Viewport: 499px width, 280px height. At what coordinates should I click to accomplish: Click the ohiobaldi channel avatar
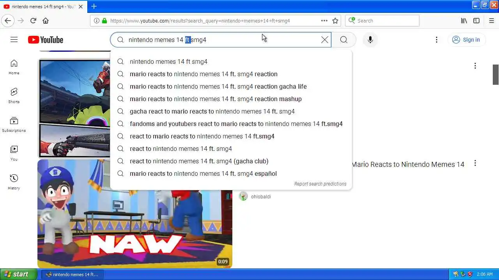tap(243, 196)
